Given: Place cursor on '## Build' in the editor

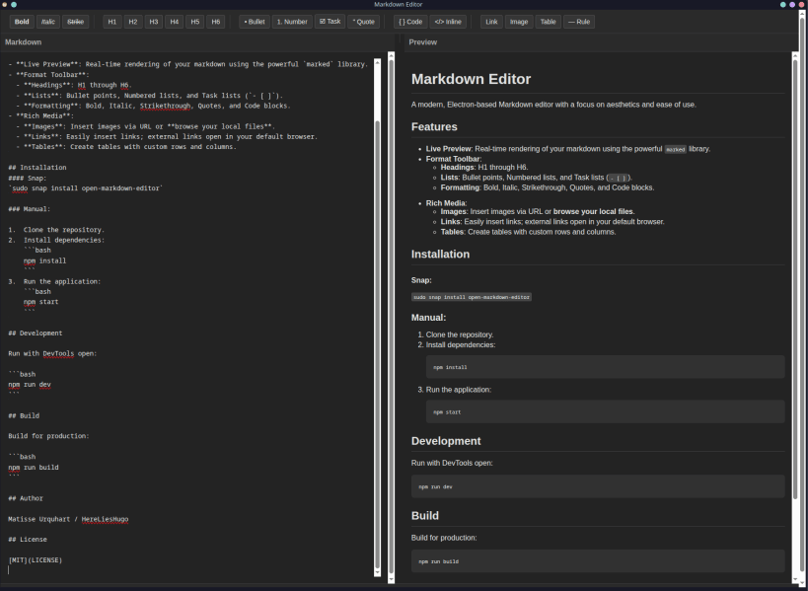Looking at the screenshot, I should (24, 415).
